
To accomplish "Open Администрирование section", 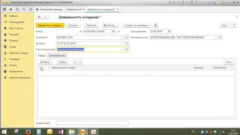I will pyautogui.click(x=20, y=78).
